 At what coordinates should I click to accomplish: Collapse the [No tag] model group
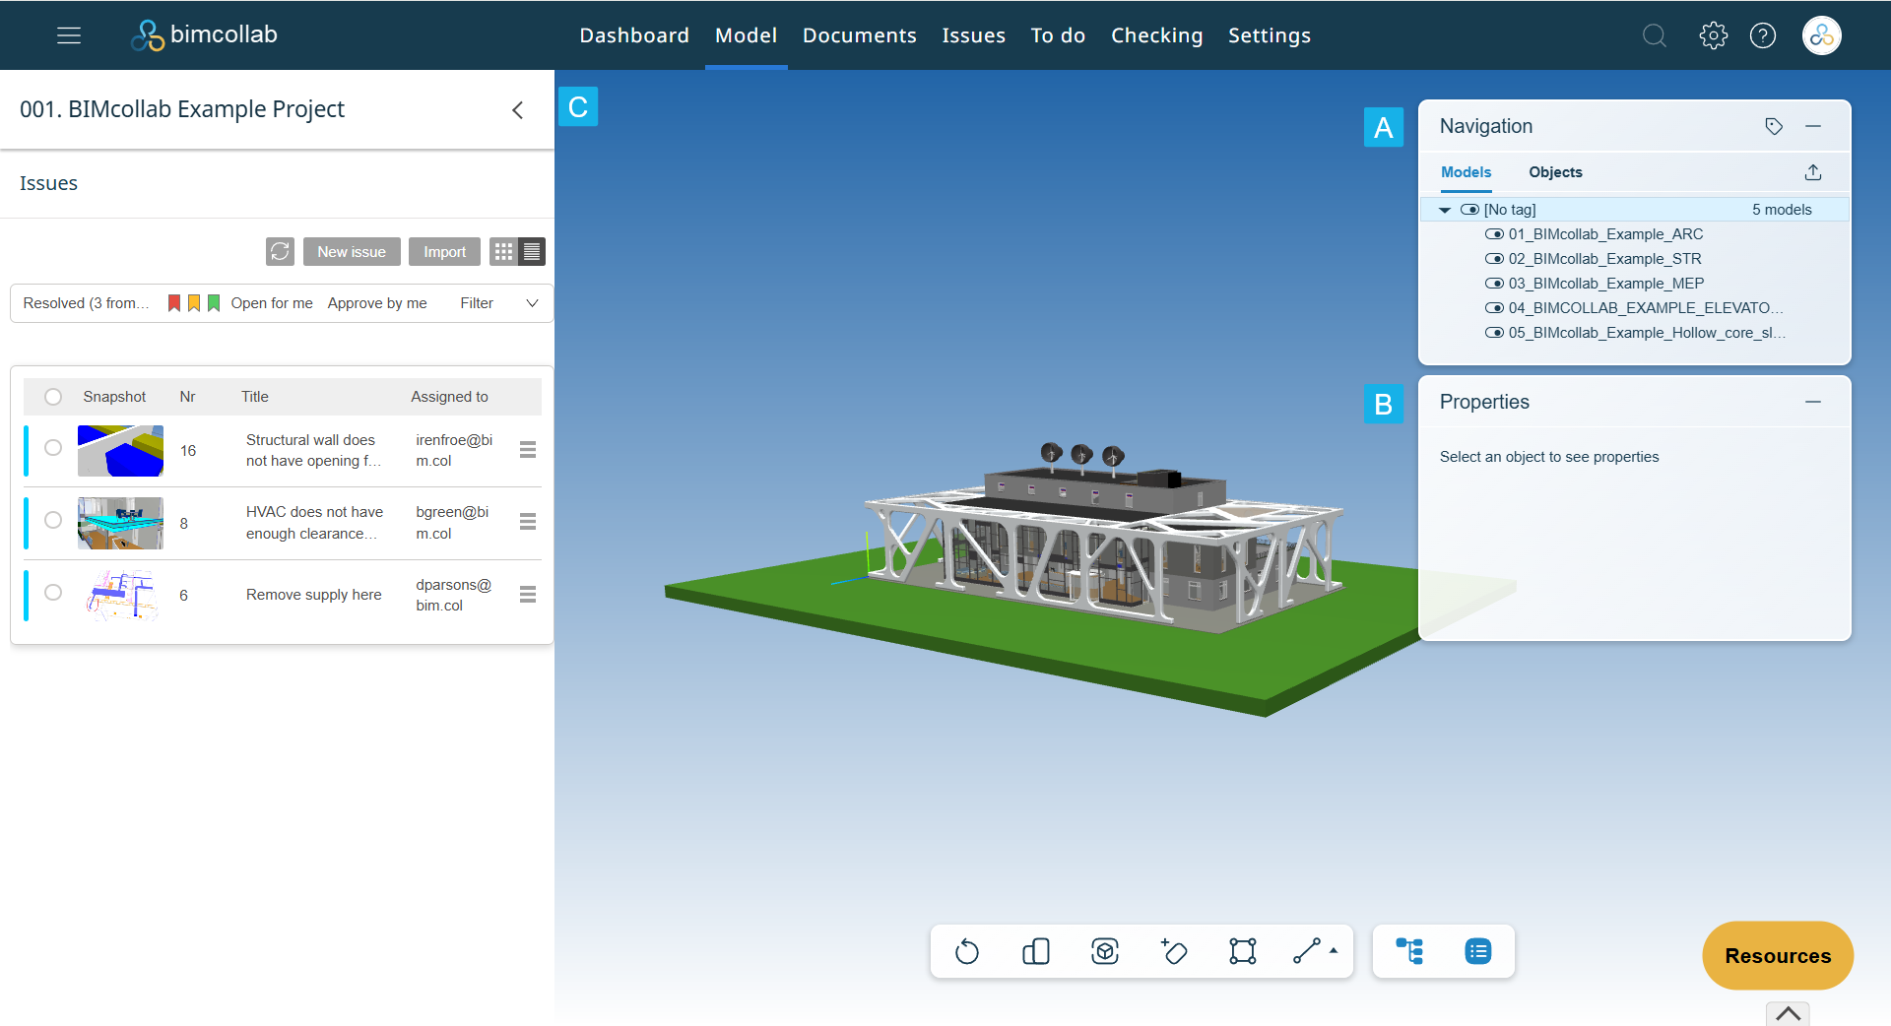click(1445, 210)
